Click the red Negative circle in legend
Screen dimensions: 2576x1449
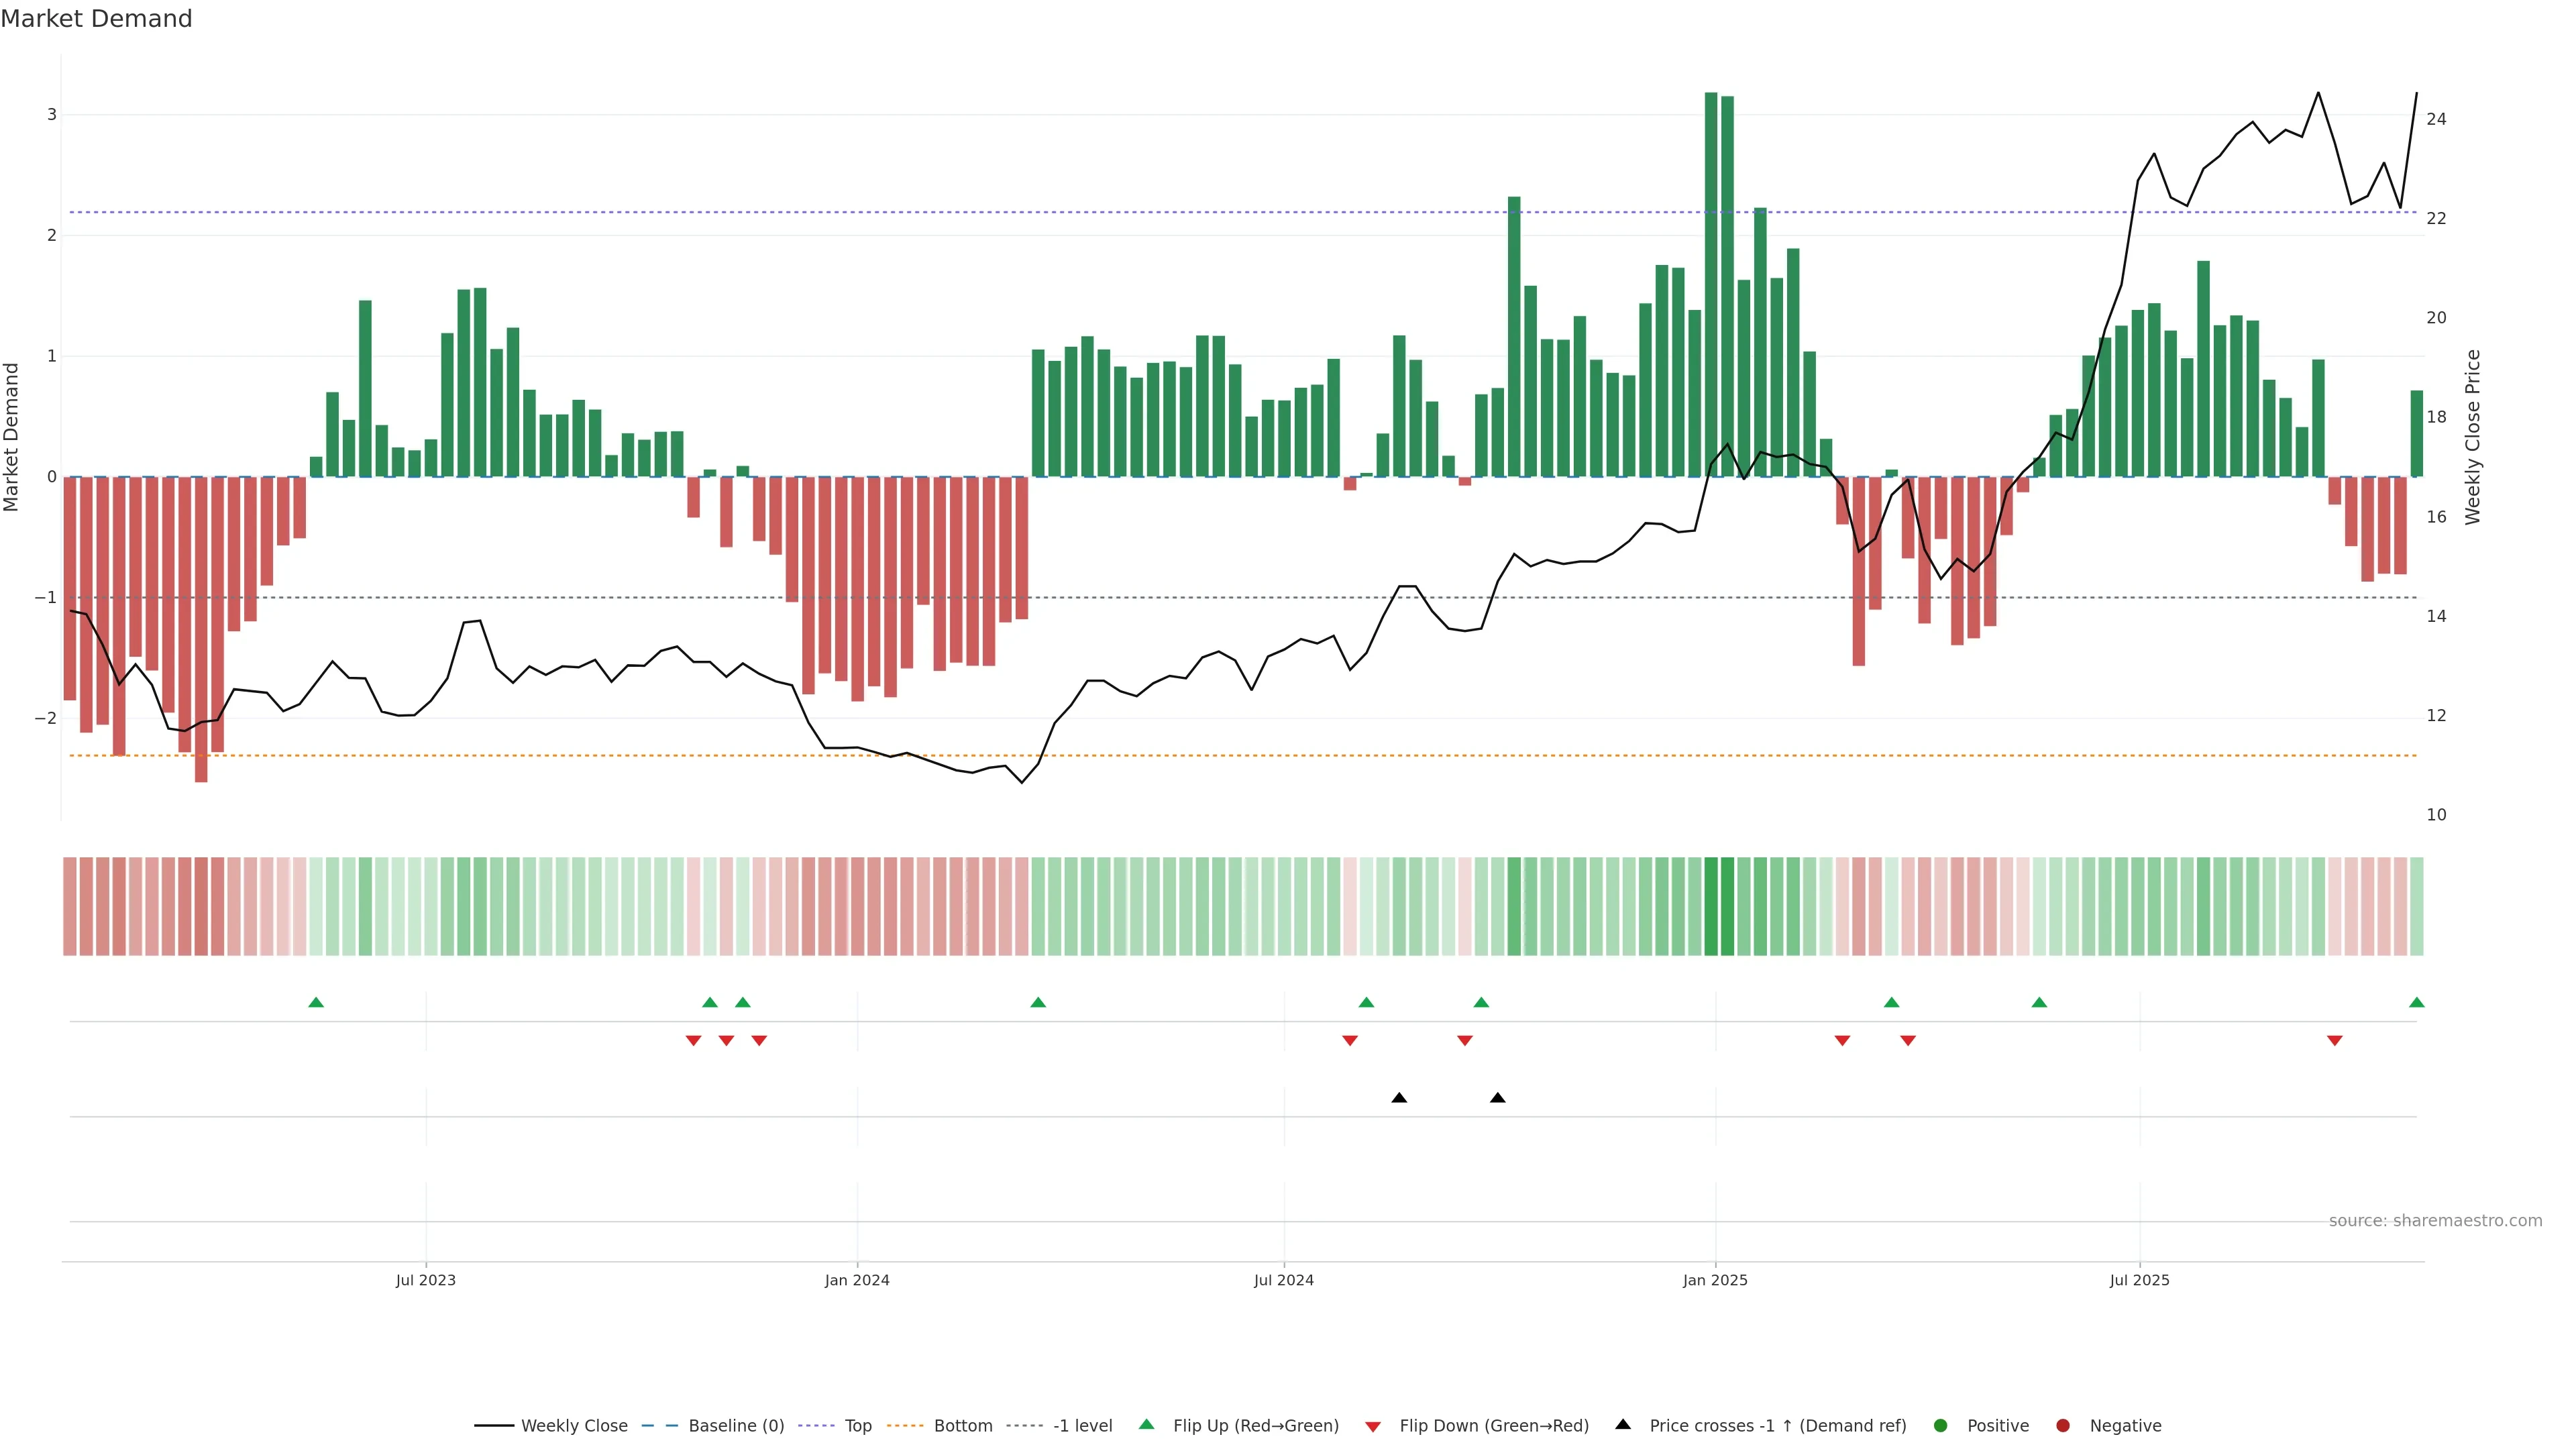(2062, 1426)
